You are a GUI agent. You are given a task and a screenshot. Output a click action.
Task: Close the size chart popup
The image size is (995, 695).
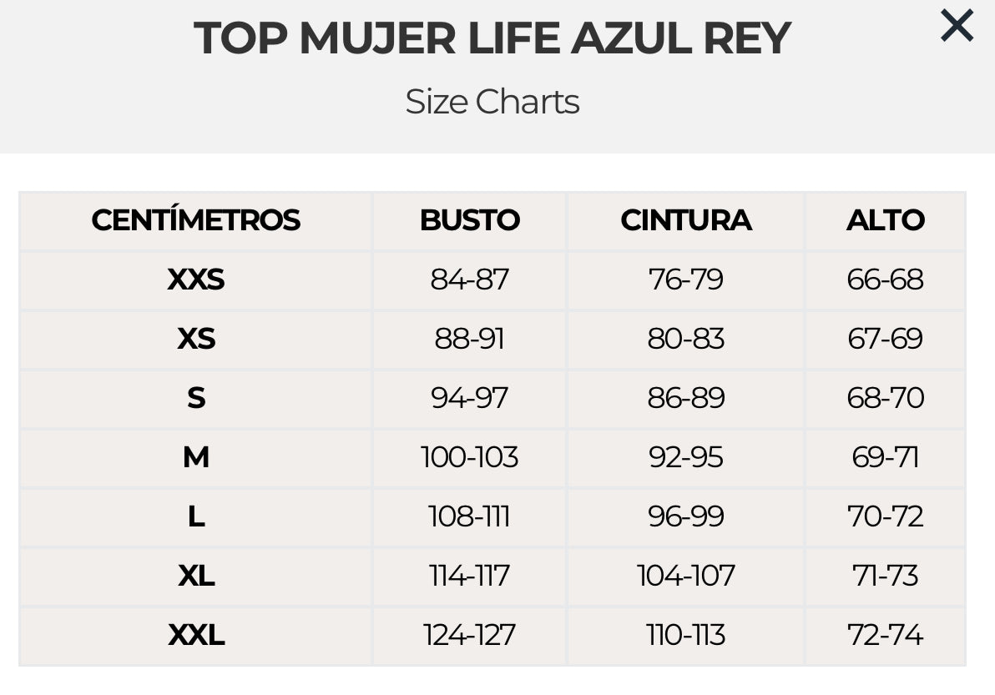tap(957, 26)
